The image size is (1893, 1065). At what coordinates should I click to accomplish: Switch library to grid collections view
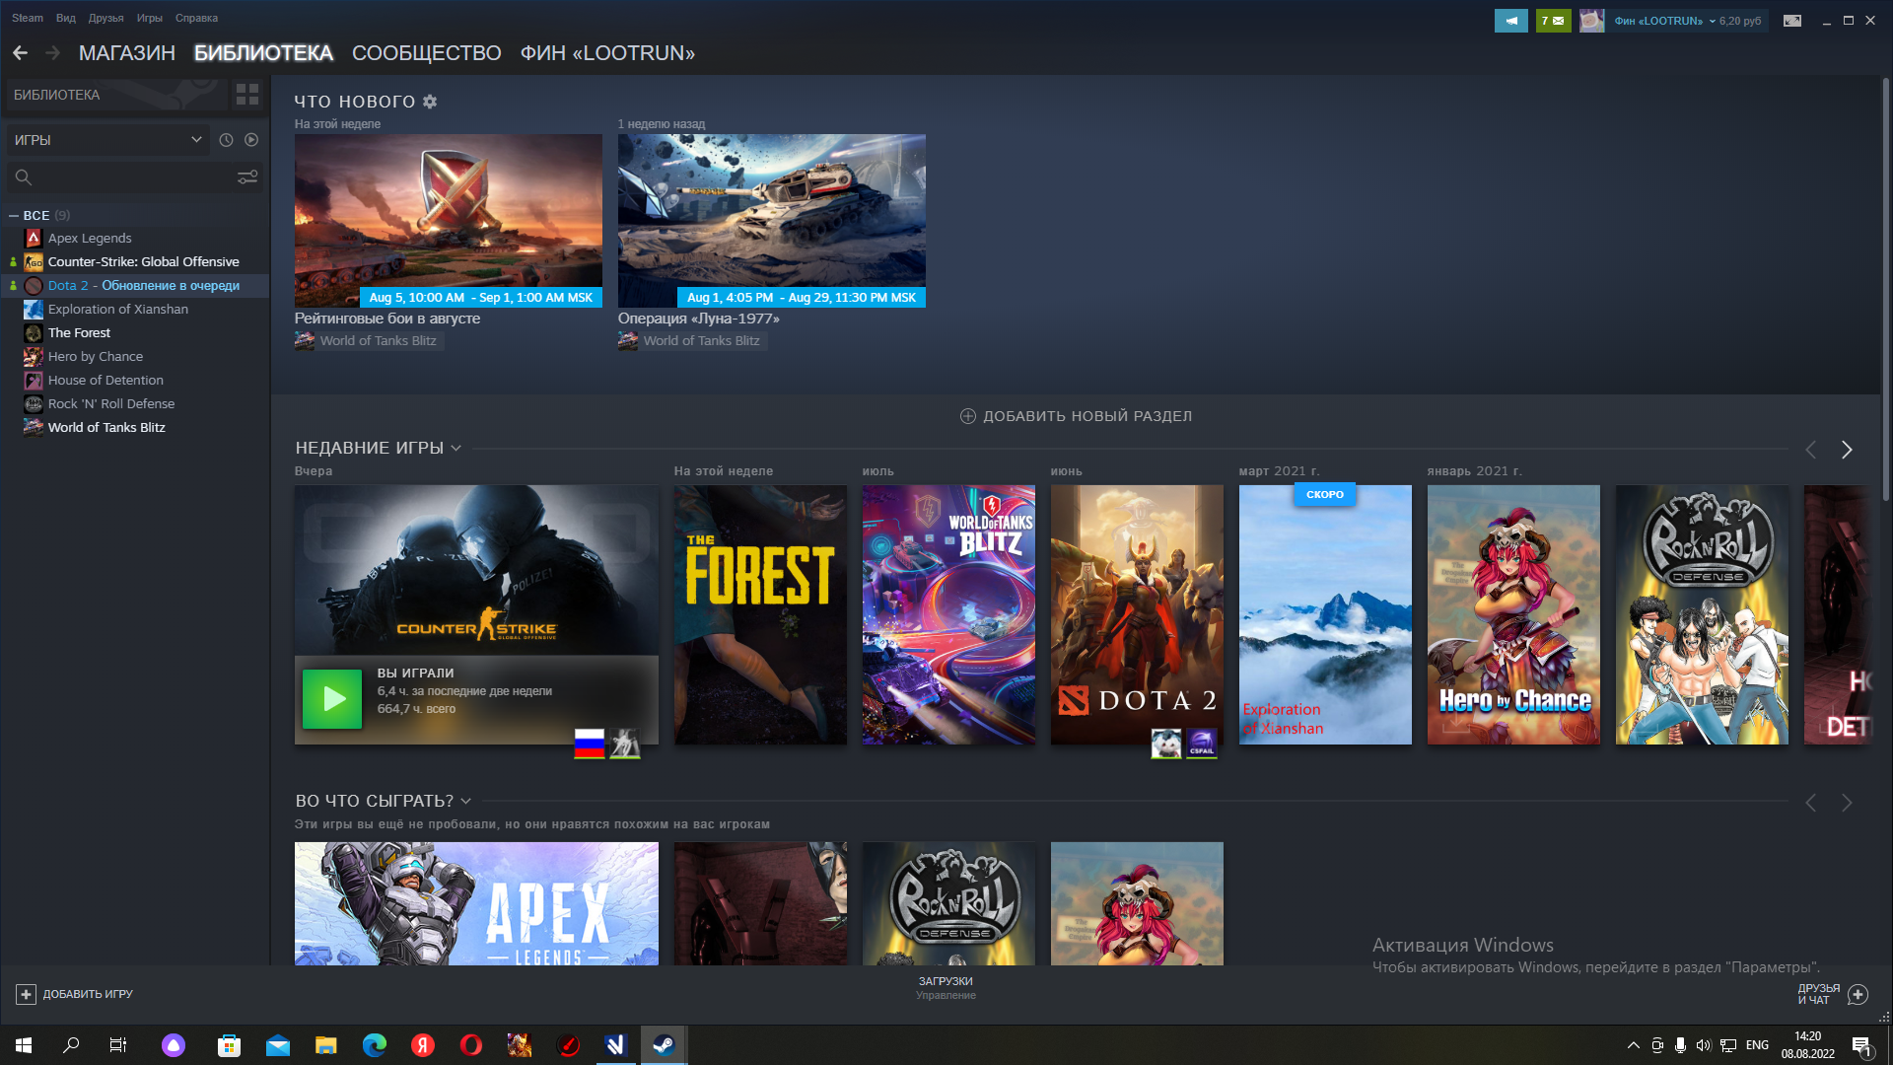click(x=247, y=95)
